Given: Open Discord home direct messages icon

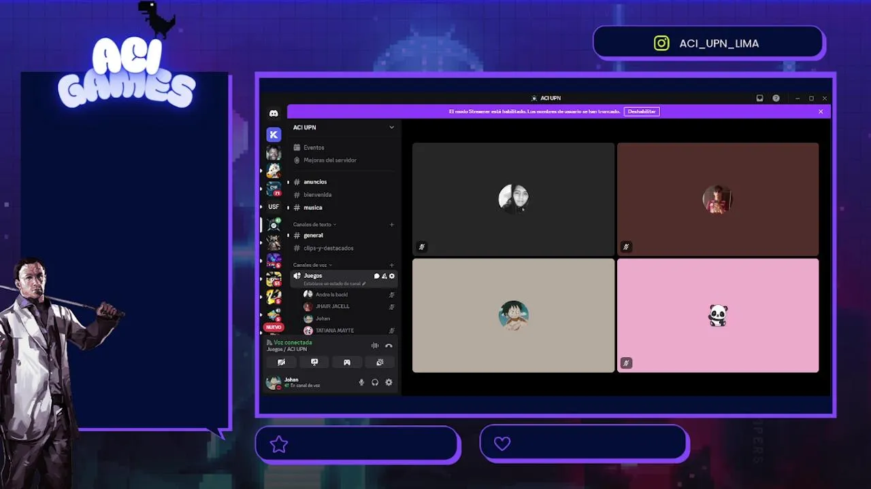Looking at the screenshot, I should [x=274, y=113].
